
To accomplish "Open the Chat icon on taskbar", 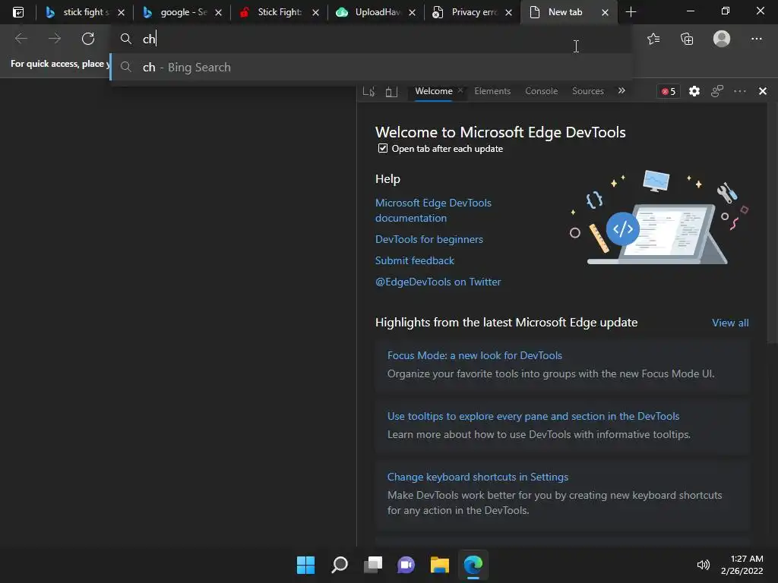I will click(406, 565).
